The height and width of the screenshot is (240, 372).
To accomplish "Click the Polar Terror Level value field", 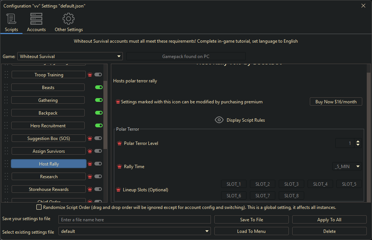I will [x=345, y=143].
